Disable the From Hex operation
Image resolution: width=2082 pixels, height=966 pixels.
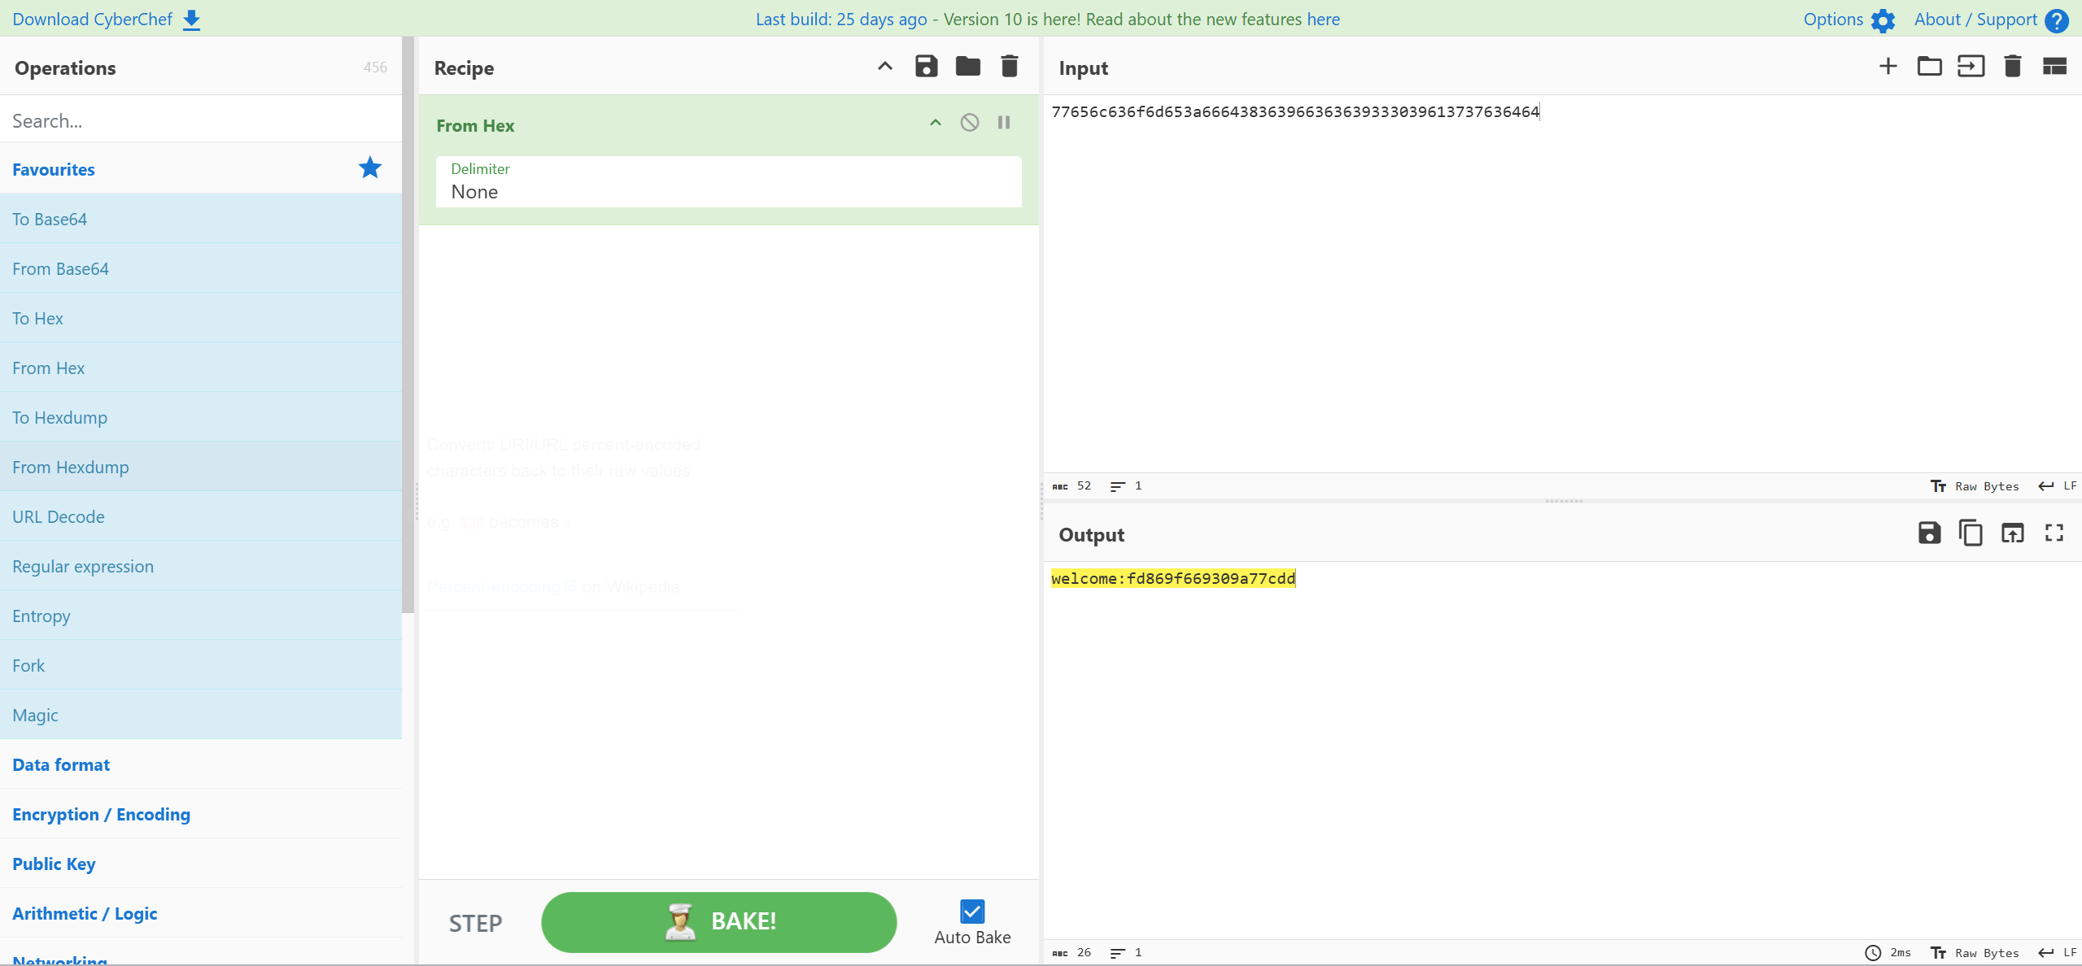coord(968,122)
